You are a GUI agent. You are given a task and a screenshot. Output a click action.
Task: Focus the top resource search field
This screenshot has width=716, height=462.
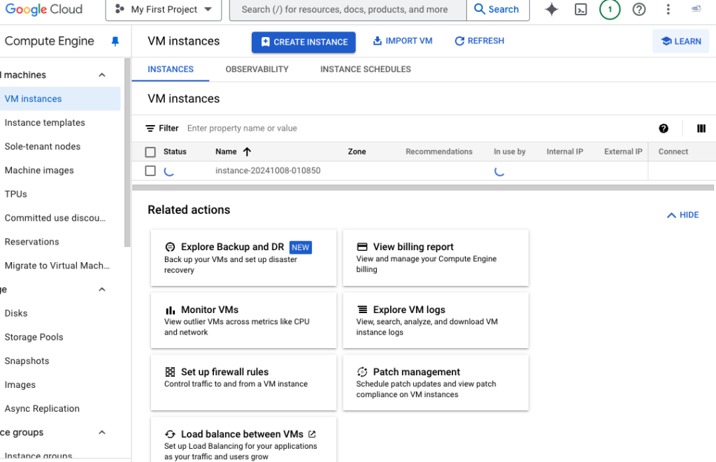click(348, 10)
